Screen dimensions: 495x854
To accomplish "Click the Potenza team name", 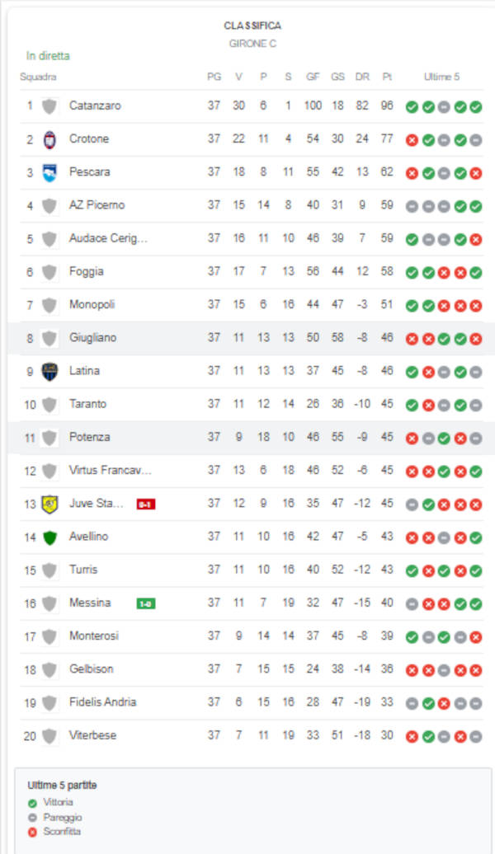I will tap(89, 437).
